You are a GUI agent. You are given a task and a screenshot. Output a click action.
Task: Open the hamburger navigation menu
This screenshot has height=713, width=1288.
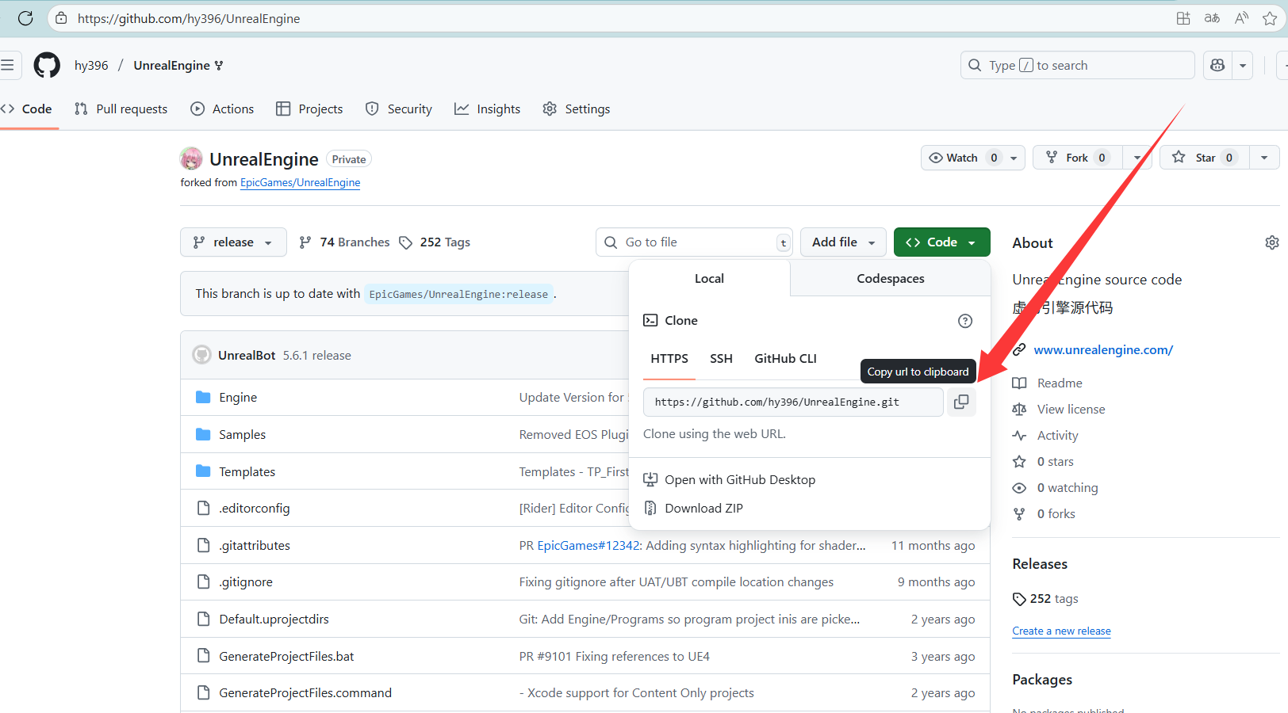7,65
